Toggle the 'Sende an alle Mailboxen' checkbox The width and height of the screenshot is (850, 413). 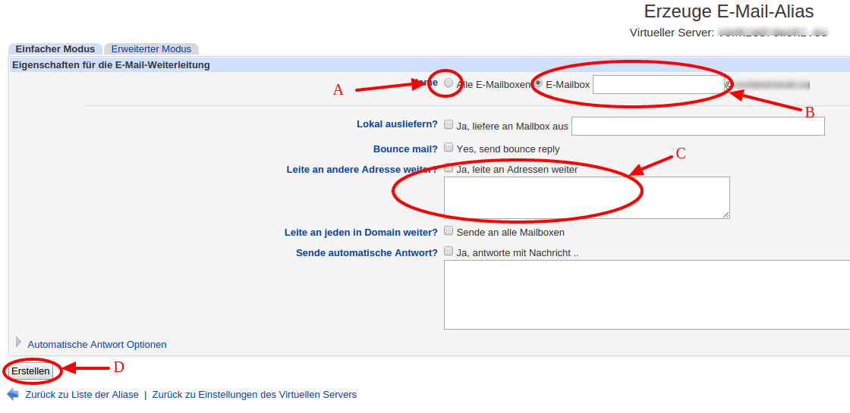coord(449,231)
